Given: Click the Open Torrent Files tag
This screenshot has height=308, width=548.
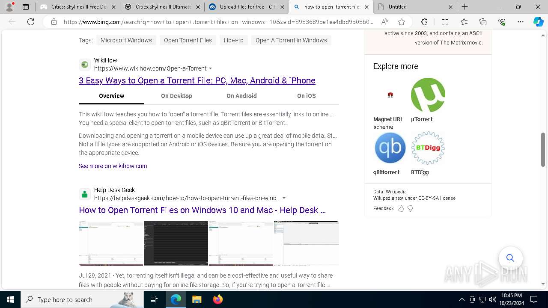Looking at the screenshot, I should (x=188, y=40).
